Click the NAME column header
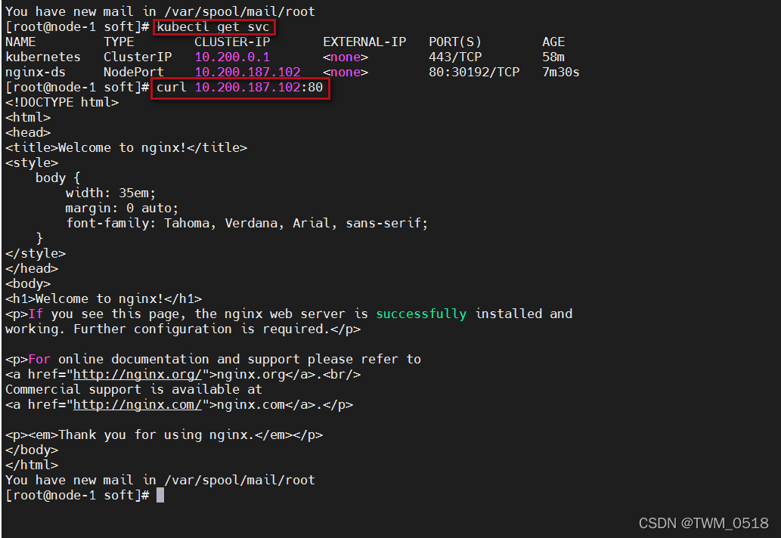Image resolution: width=781 pixels, height=538 pixels. click(x=20, y=42)
